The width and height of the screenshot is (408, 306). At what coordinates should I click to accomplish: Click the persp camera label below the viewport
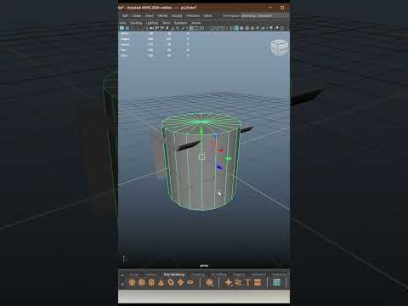[204, 266]
